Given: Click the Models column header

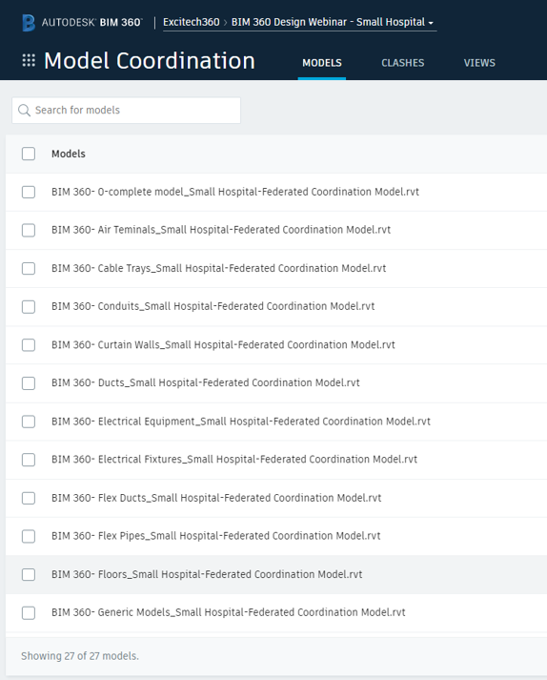Looking at the screenshot, I should pyautogui.click(x=69, y=154).
